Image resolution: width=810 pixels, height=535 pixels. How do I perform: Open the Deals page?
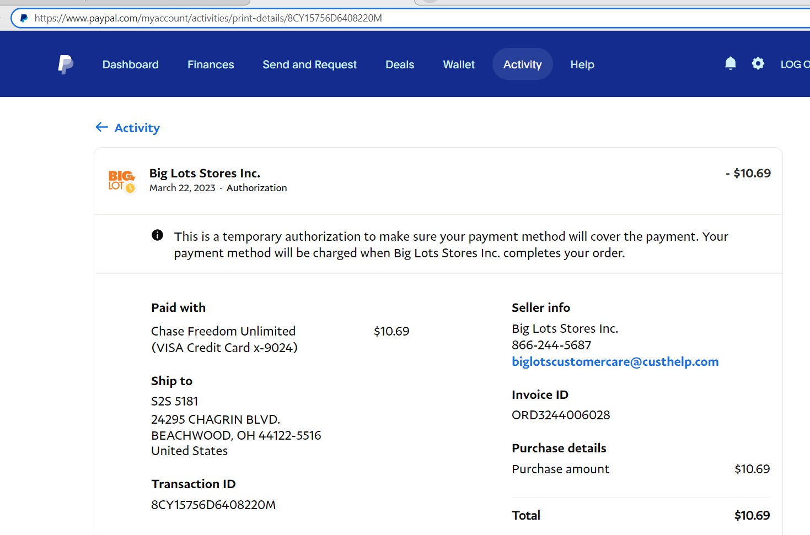(x=400, y=64)
